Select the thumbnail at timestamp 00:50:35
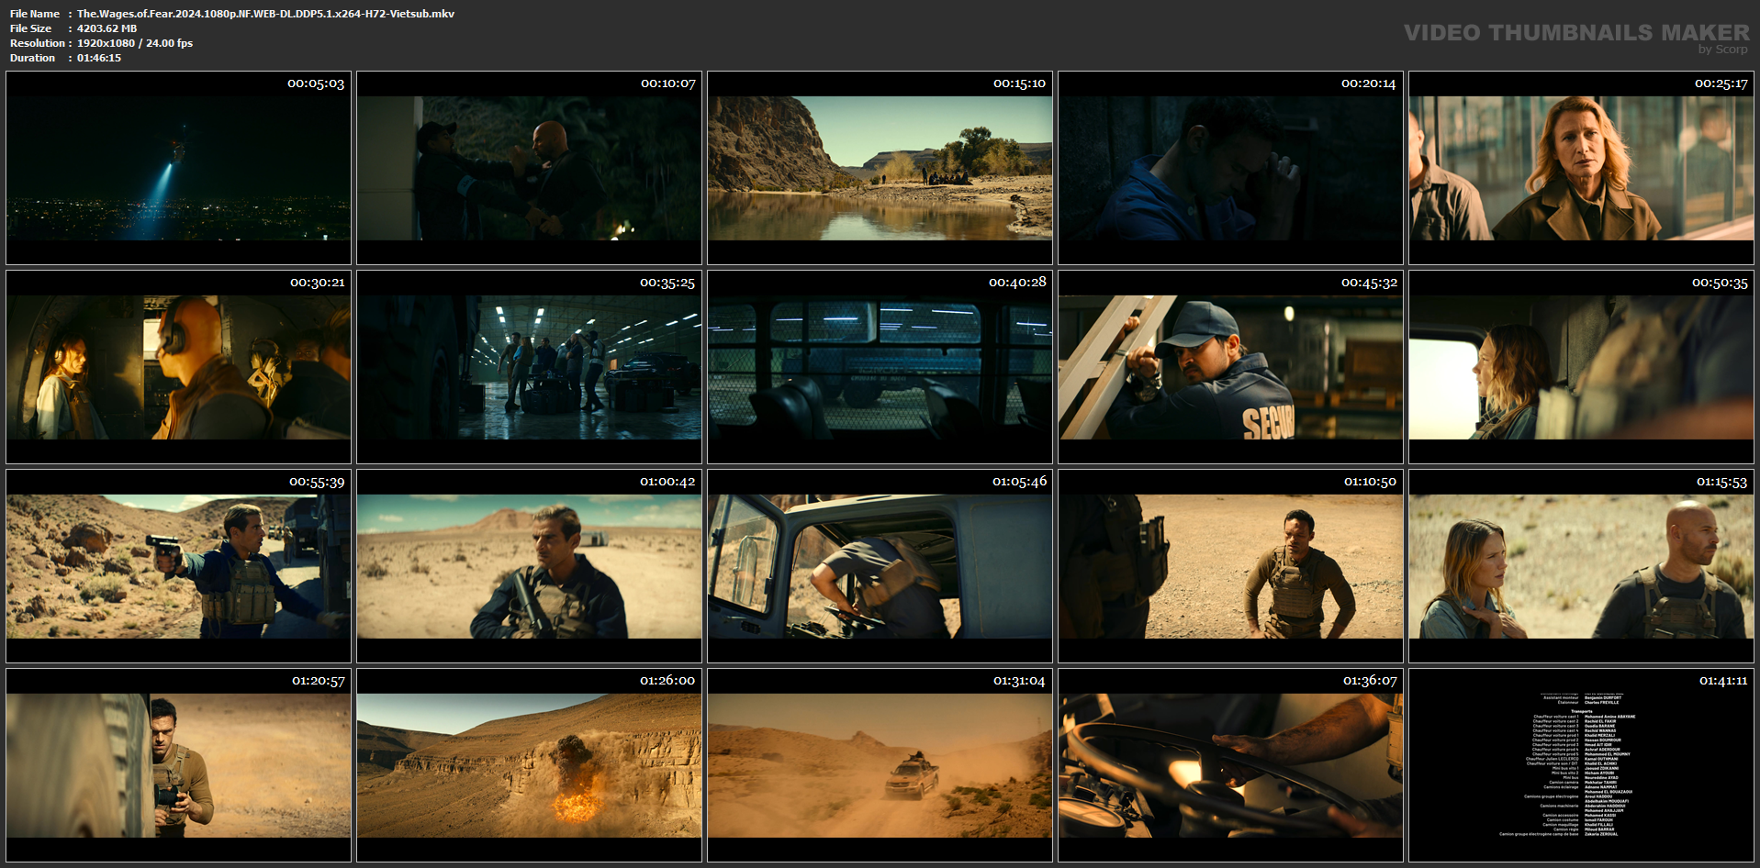 1581,367
